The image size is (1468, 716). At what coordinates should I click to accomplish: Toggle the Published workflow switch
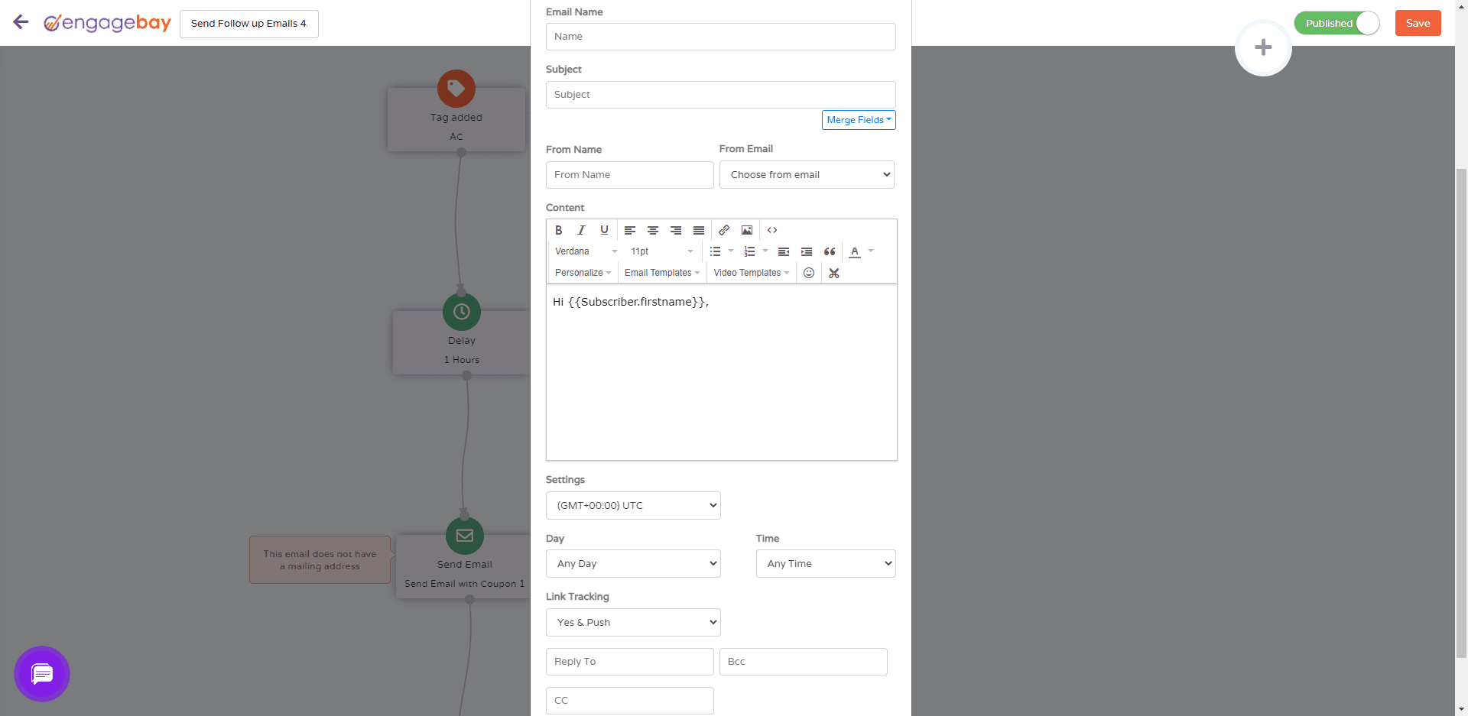[x=1337, y=23]
